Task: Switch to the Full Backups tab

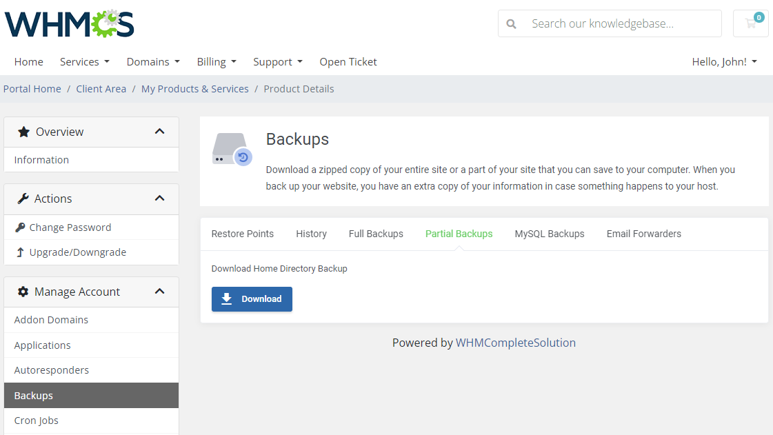Action: point(376,234)
